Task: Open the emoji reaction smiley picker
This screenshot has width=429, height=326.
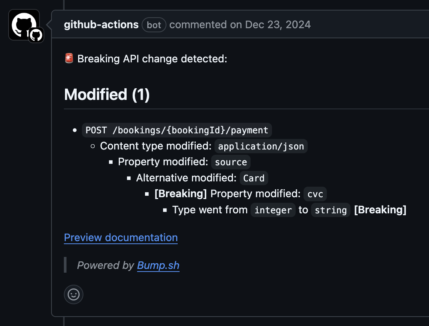Action: (x=73, y=294)
